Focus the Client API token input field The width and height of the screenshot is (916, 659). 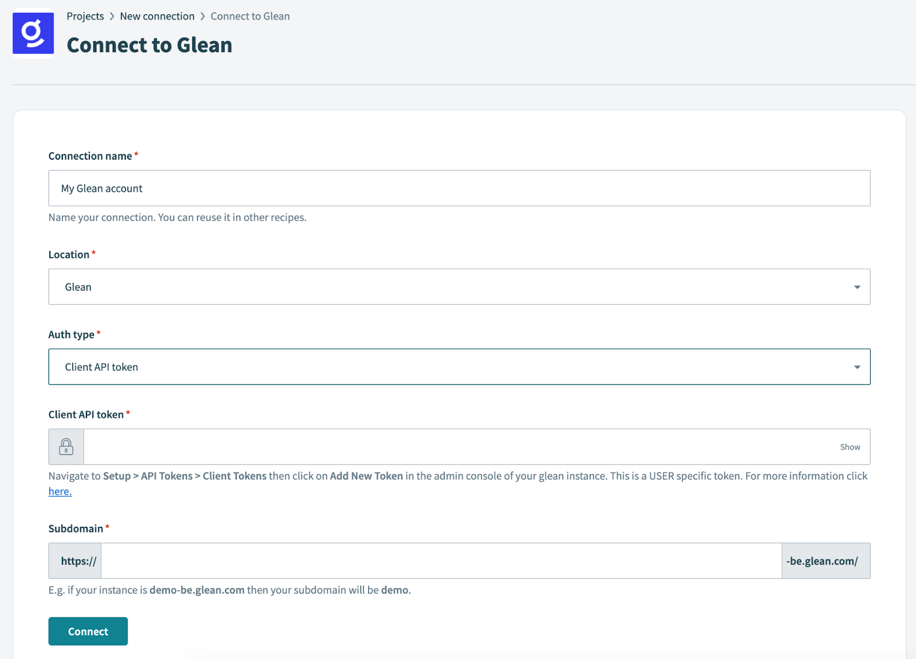coord(458,446)
